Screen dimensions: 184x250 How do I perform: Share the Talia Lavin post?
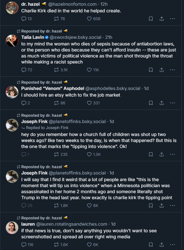coord(162,70)
